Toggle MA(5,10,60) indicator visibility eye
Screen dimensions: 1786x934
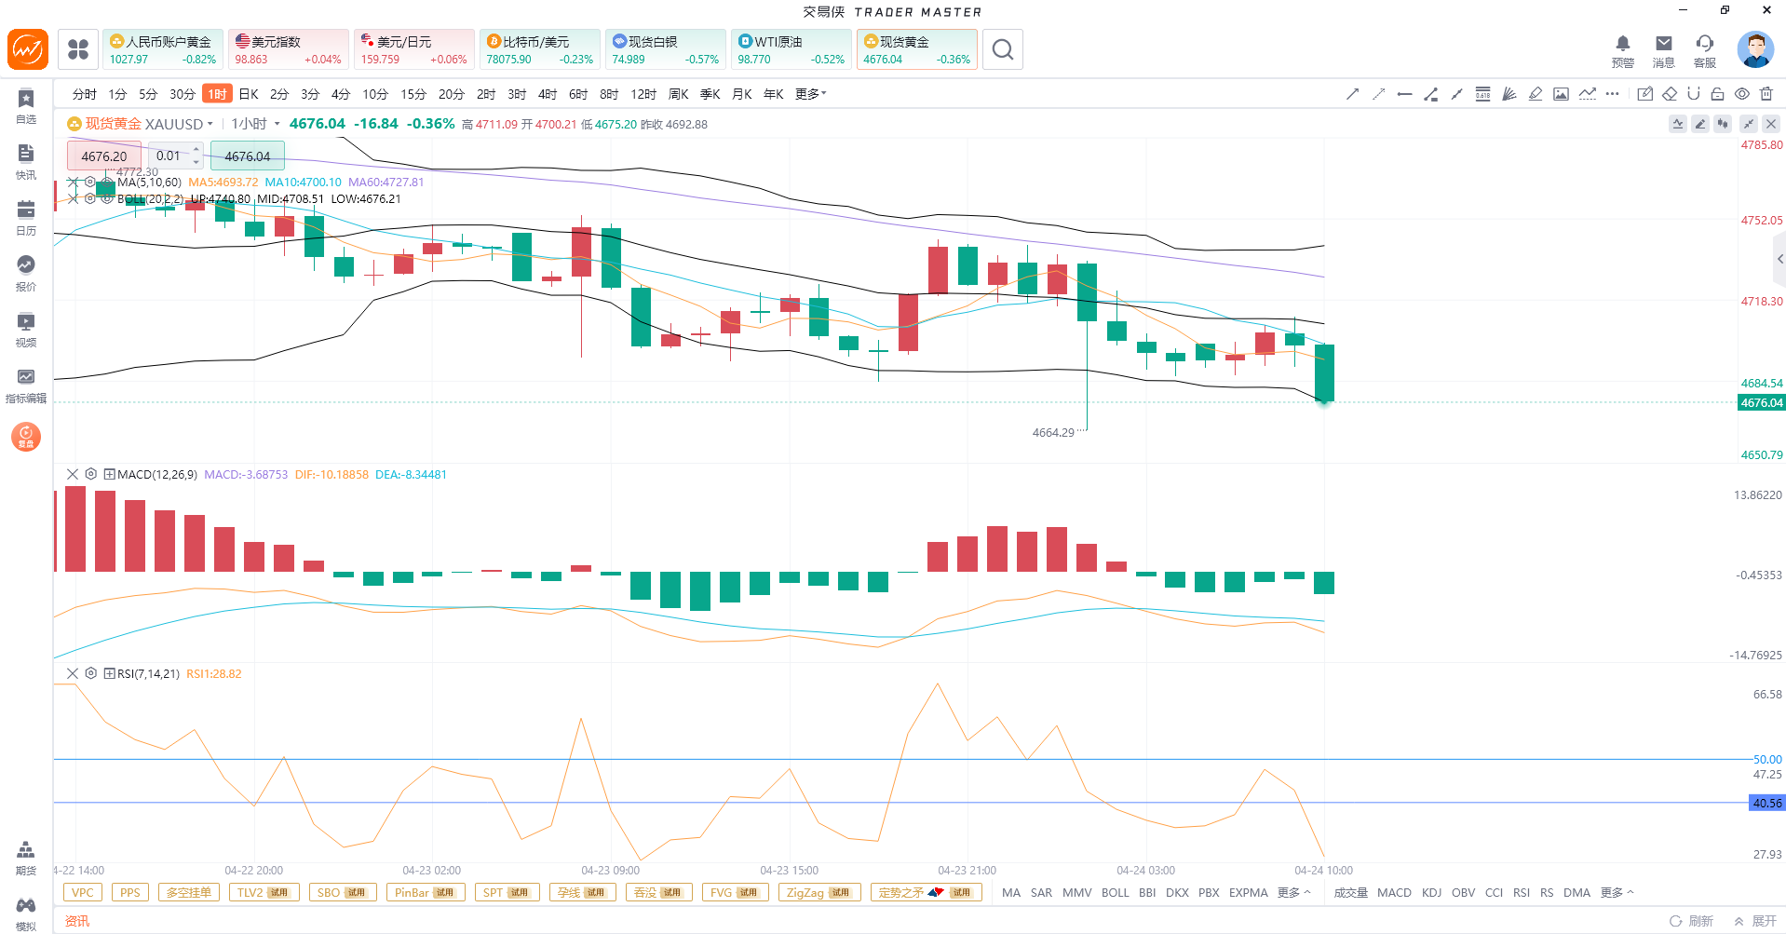coord(107,183)
